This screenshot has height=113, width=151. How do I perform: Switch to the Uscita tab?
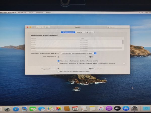(x=80, y=32)
